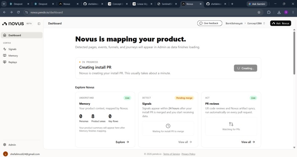The width and height of the screenshot is (297, 157).
Task: Open the ConceptDNA project switcher
Action: tap(256, 23)
